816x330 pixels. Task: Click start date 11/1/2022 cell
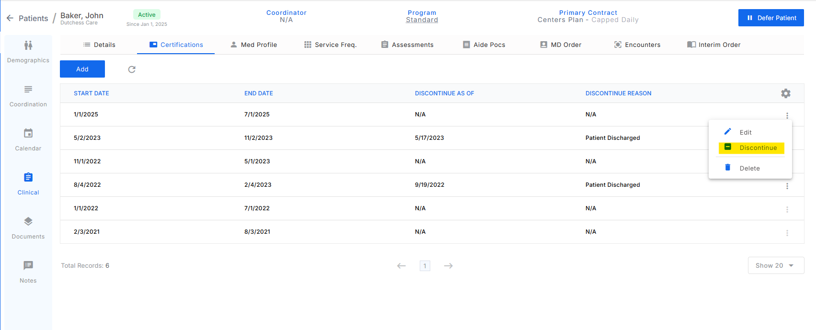(87, 161)
